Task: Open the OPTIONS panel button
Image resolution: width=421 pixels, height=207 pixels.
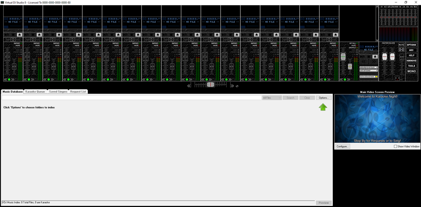Action: pyautogui.click(x=411, y=45)
